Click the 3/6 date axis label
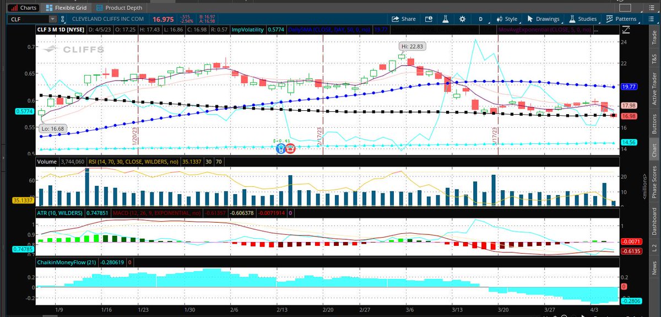Image resolution: width=661 pixels, height=317 pixels. [409, 310]
